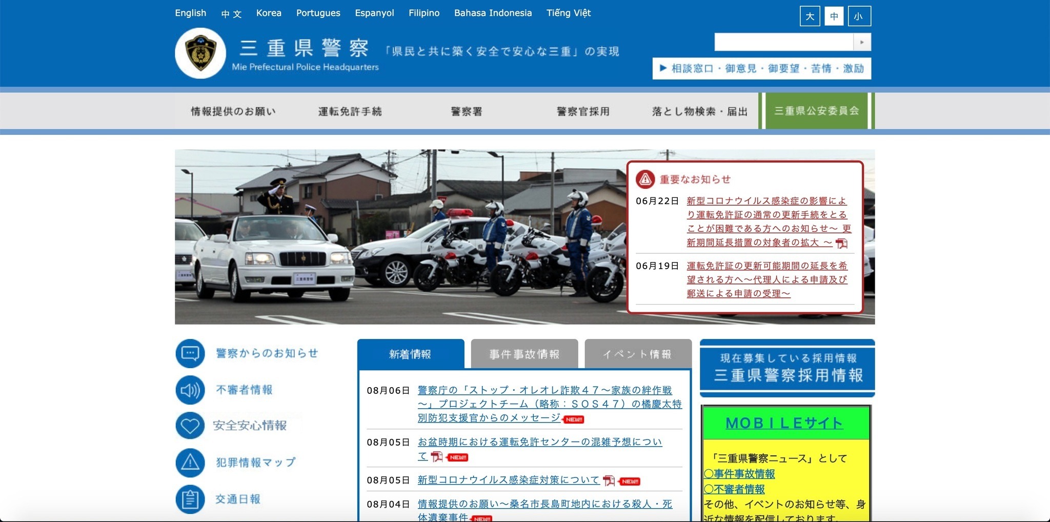Viewport: 1050px width, 522px height.
Task: Switch to the 事件事故情報 tab
Action: tap(524, 354)
